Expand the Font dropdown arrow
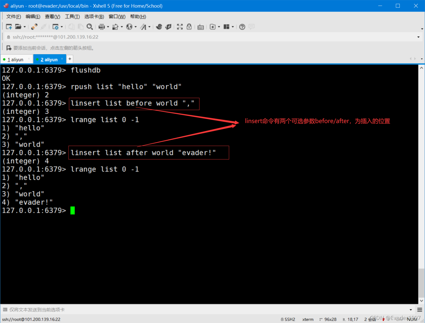Image resolution: width=425 pixels, height=323 pixels. coord(149,27)
